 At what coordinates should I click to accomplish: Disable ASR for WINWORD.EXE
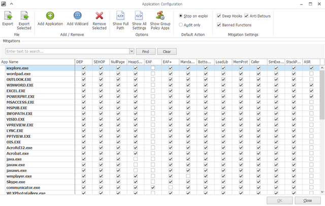click(x=311, y=85)
